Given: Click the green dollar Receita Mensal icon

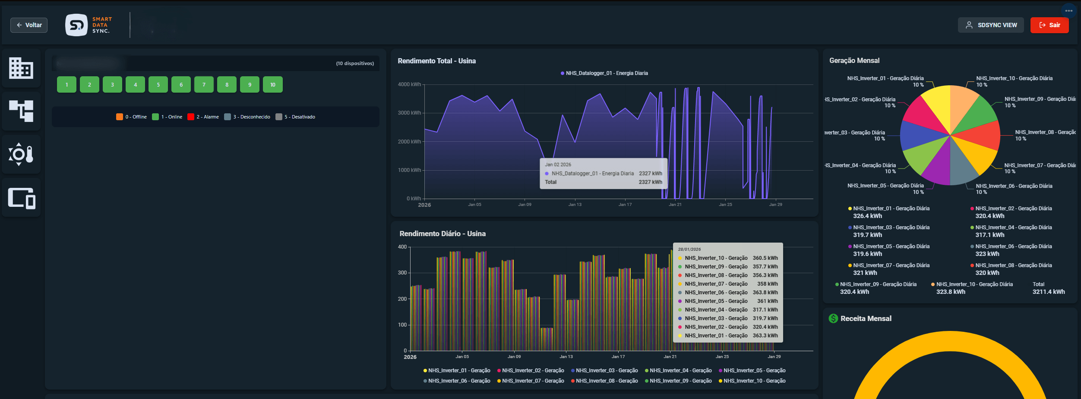Looking at the screenshot, I should (x=833, y=318).
